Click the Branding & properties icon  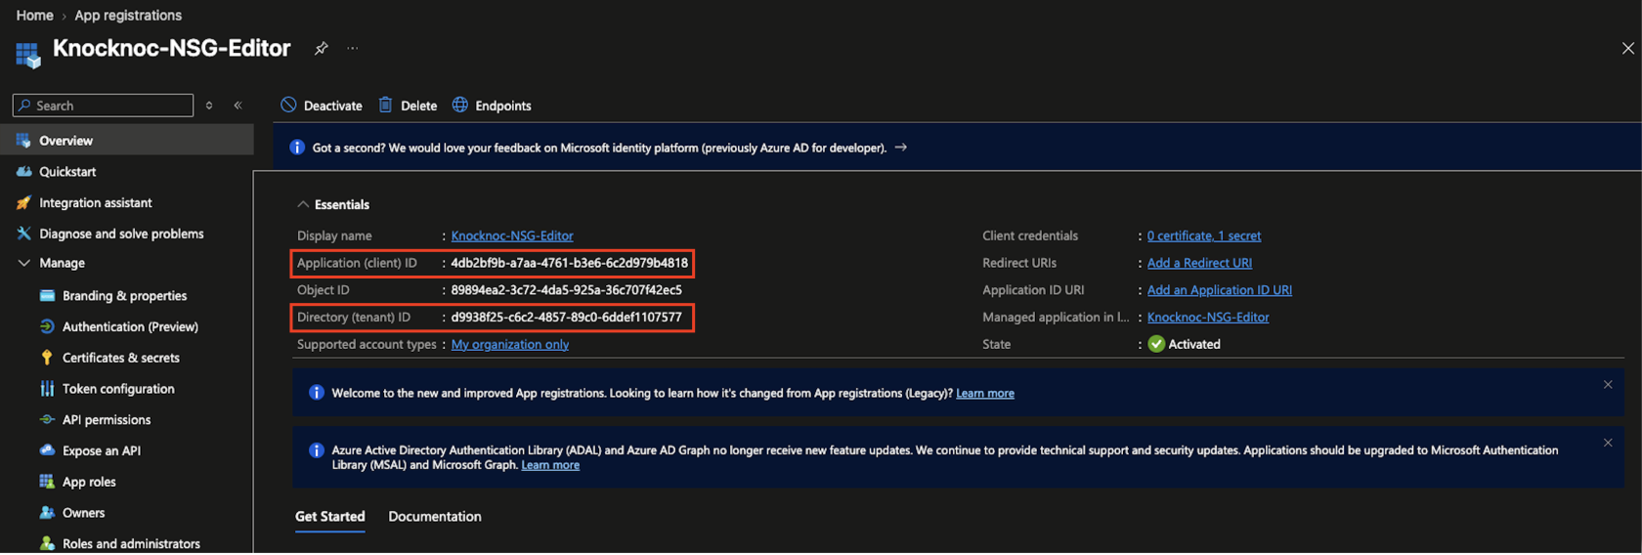tap(47, 296)
